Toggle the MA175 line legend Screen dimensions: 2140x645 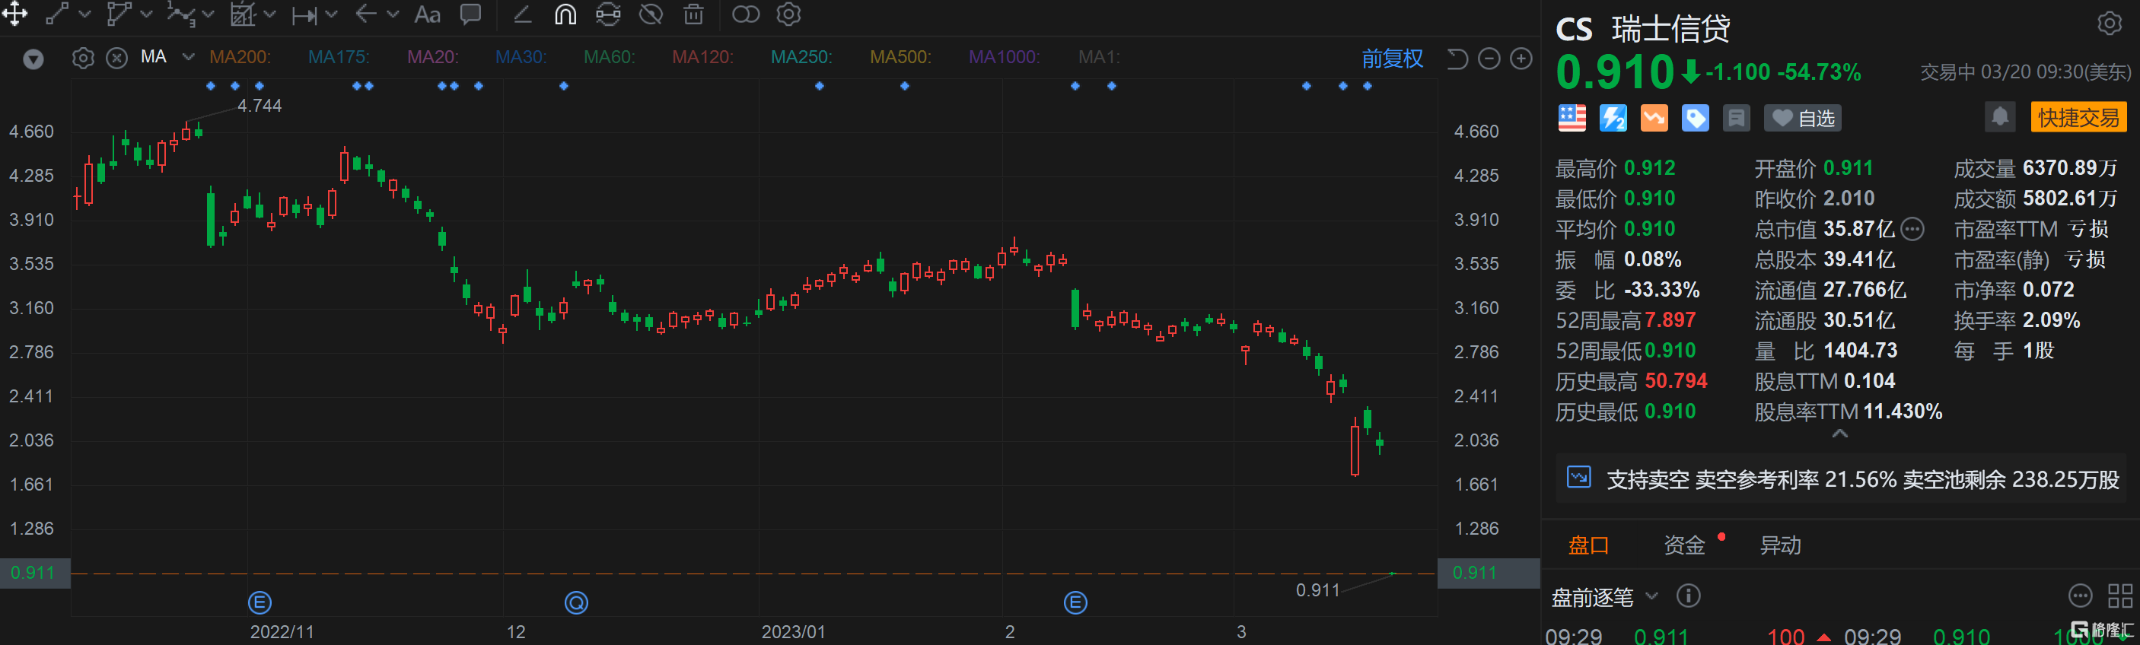339,57
